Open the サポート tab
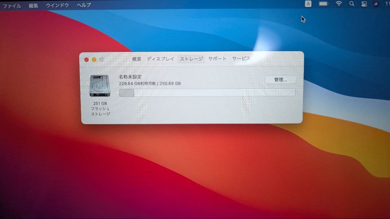The image size is (390, 219). [x=217, y=58]
